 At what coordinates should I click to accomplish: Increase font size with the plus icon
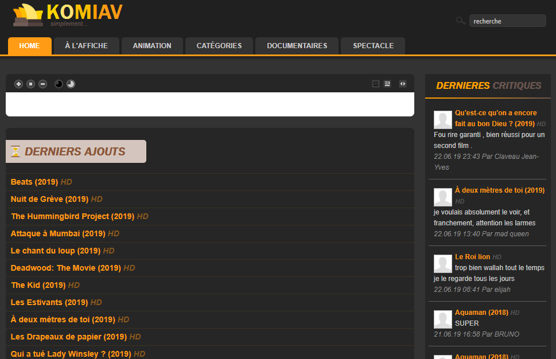tap(18, 84)
